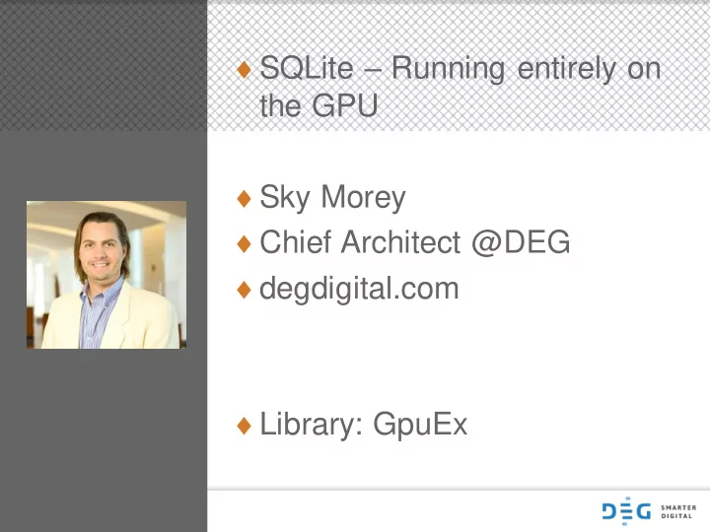The height and width of the screenshot is (532, 710).
Task: Click the 'Chief Architect' job title words
Action: tap(361, 241)
